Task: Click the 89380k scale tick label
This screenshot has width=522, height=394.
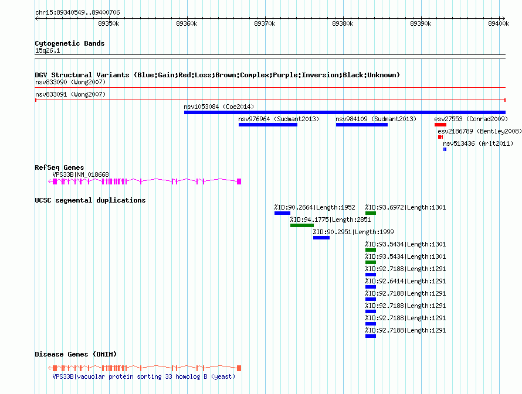Action: tap(343, 23)
